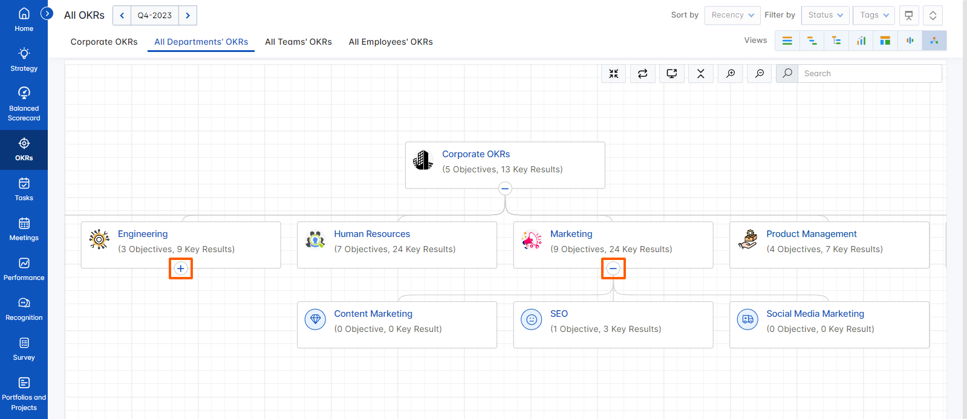Switch to the board layout view icon

[885, 41]
